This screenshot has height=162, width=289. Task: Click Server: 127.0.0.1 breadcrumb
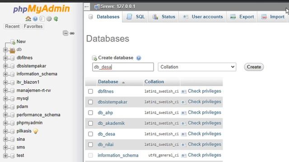(118, 7)
